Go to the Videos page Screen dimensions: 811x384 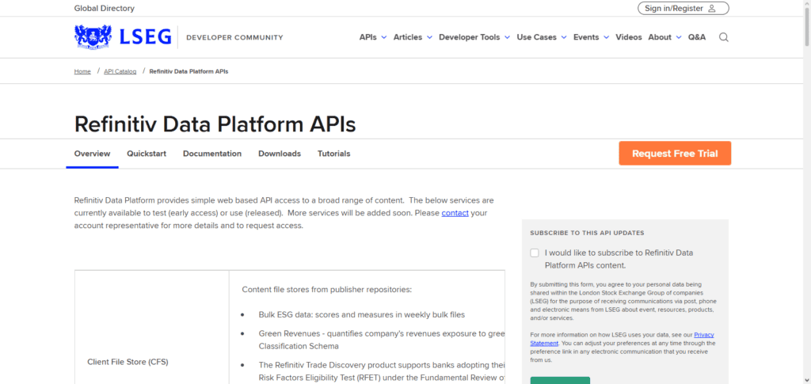[628, 37]
